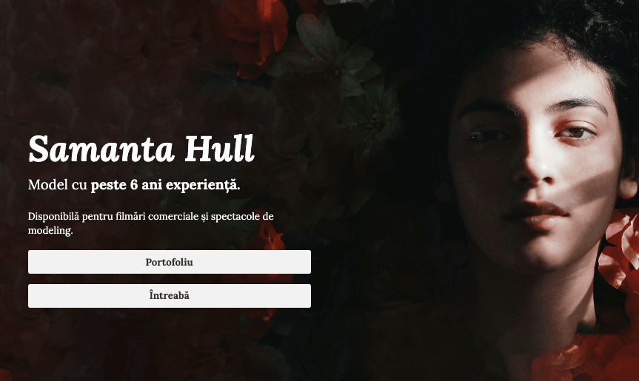Image resolution: width=639 pixels, height=381 pixels.
Task: Click the red flower at bottom right
Action: (x=587, y=358)
